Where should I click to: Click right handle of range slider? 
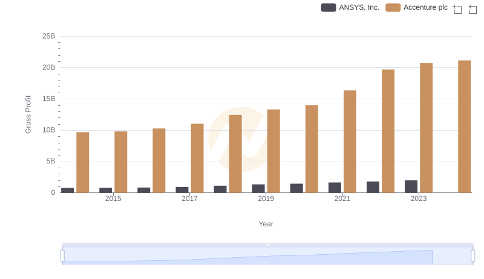point(473,256)
